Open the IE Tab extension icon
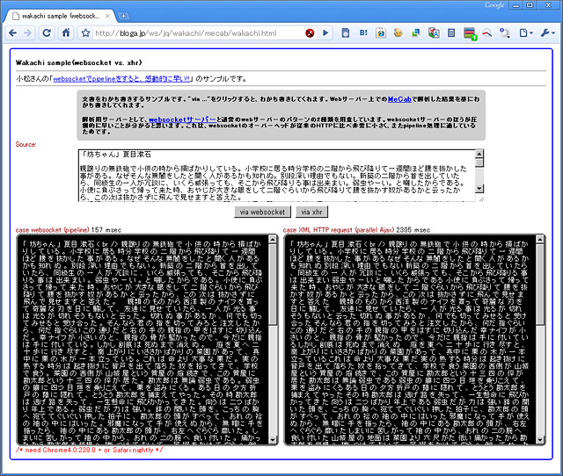Image resolution: width=563 pixels, height=476 pixels. pos(381,33)
